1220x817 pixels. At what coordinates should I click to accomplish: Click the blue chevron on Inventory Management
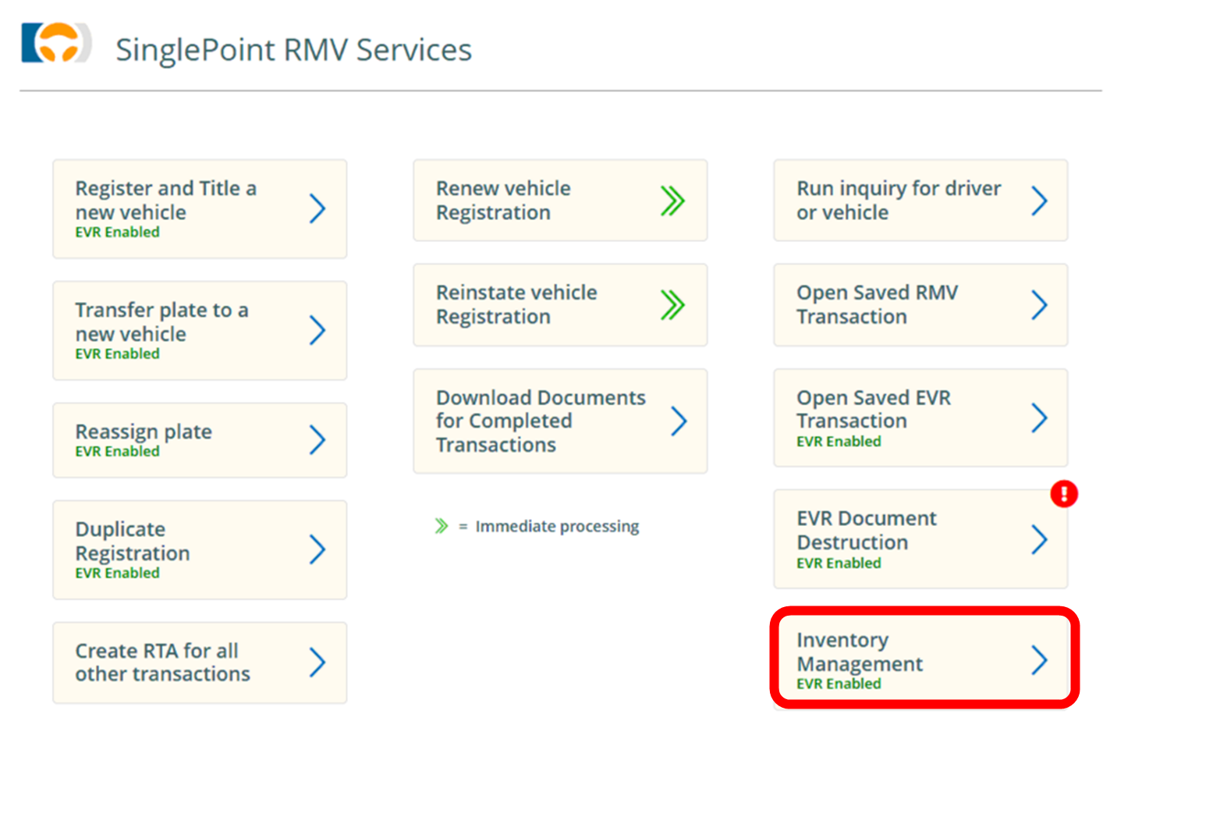[1038, 660]
